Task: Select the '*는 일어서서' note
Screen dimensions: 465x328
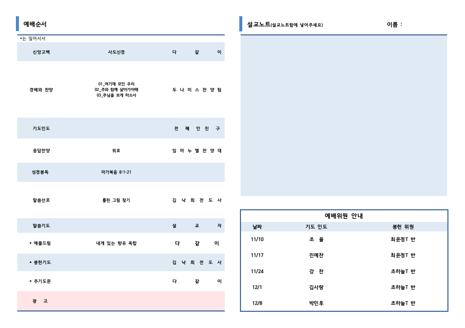Action: (x=32, y=39)
